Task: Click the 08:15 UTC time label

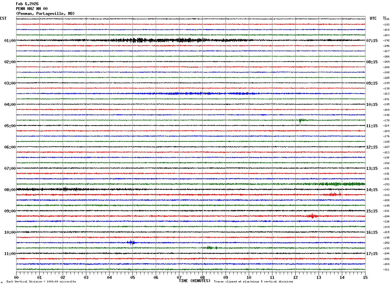Action: click(x=372, y=62)
